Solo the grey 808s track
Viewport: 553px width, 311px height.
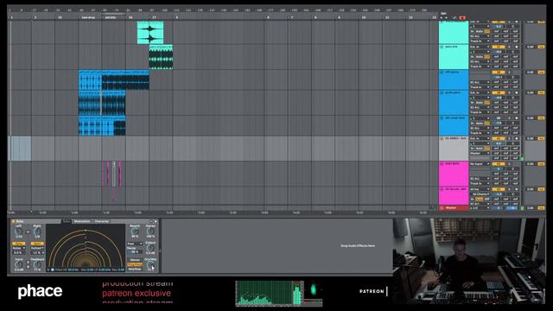click(509, 138)
